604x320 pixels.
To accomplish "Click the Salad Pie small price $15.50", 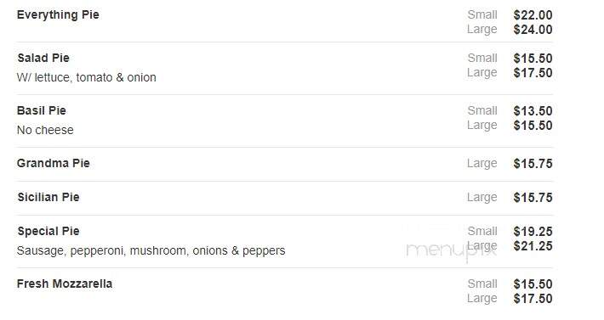I will click(x=533, y=59).
